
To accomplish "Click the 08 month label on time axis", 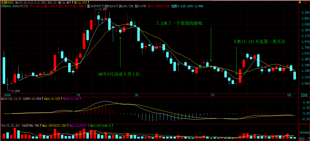I will 289,95.
